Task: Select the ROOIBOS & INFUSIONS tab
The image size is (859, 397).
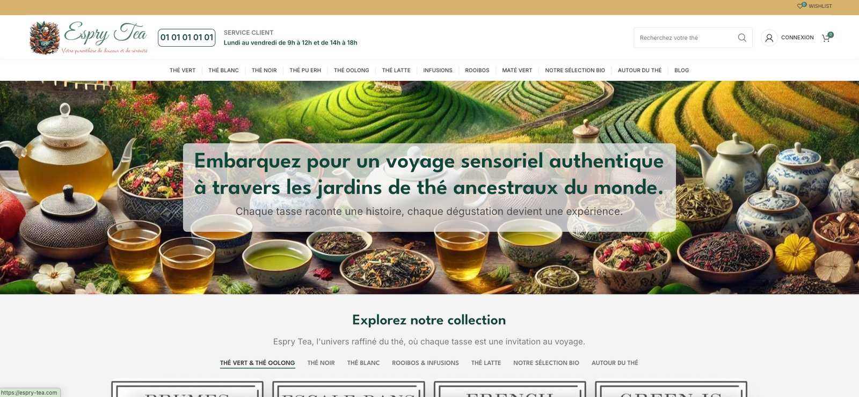Action: pos(425,363)
